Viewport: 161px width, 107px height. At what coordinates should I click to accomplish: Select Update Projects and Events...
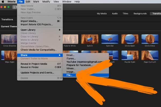click(x=40, y=73)
